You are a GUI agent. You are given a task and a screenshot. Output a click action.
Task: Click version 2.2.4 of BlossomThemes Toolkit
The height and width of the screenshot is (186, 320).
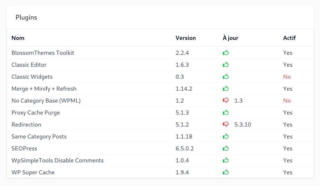pyautogui.click(x=182, y=53)
